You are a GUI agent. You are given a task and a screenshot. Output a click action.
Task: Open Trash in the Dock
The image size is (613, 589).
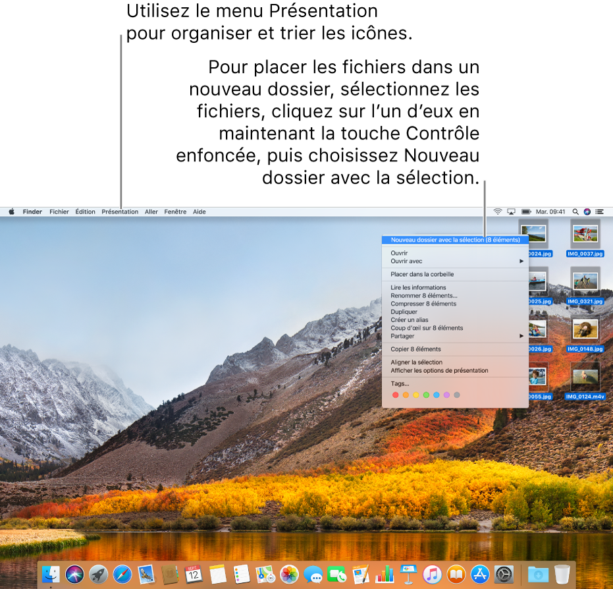pyautogui.click(x=562, y=575)
